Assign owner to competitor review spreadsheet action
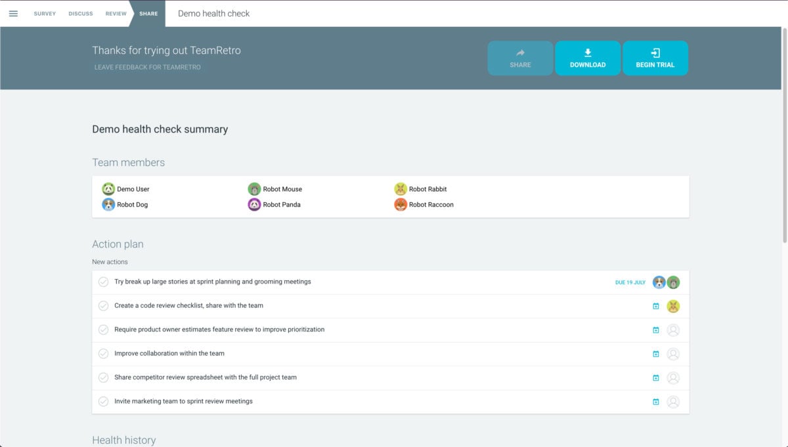 pos(672,378)
